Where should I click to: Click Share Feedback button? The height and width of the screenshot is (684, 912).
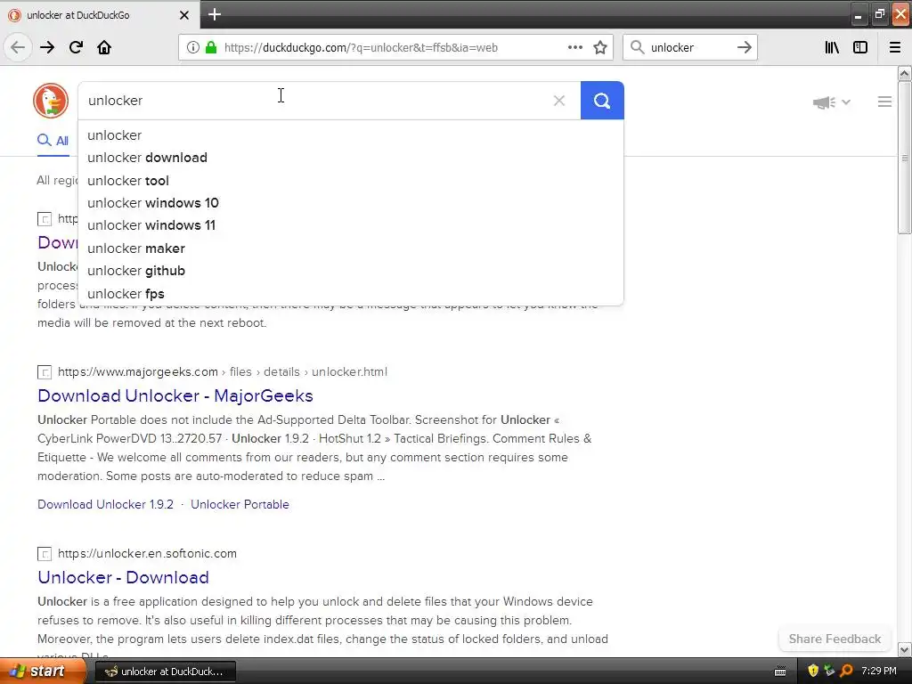coord(835,639)
